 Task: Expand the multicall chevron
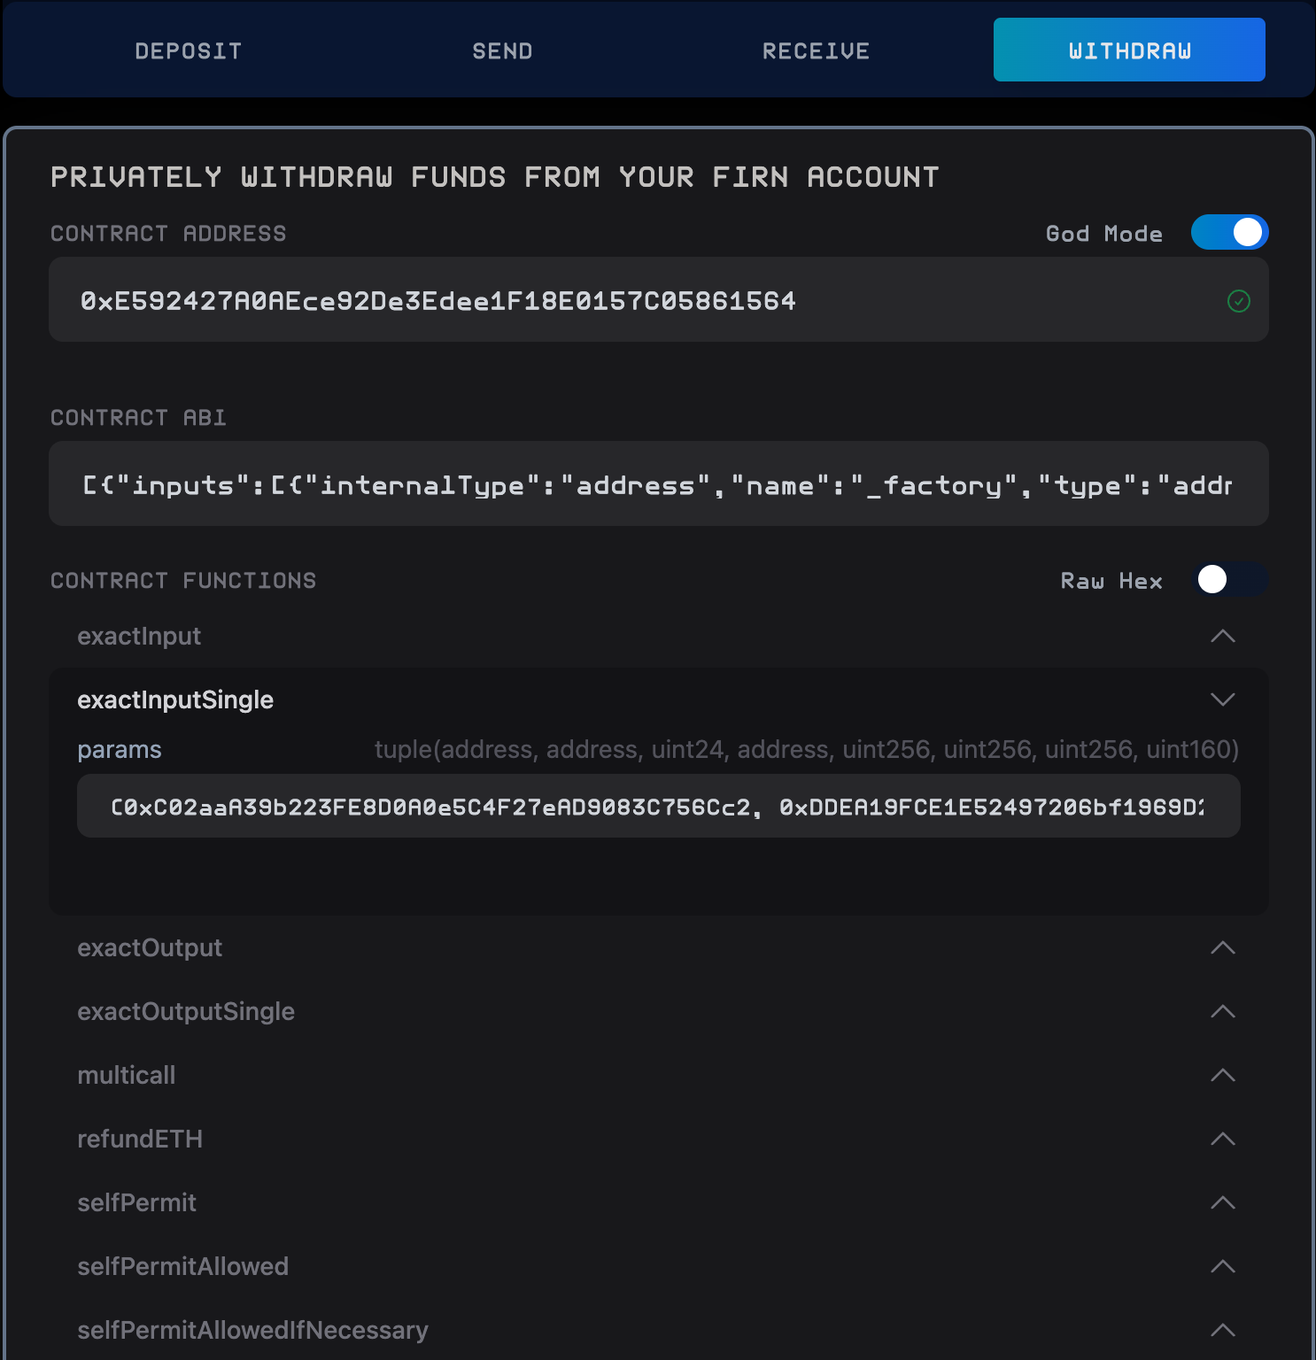[1222, 1076]
